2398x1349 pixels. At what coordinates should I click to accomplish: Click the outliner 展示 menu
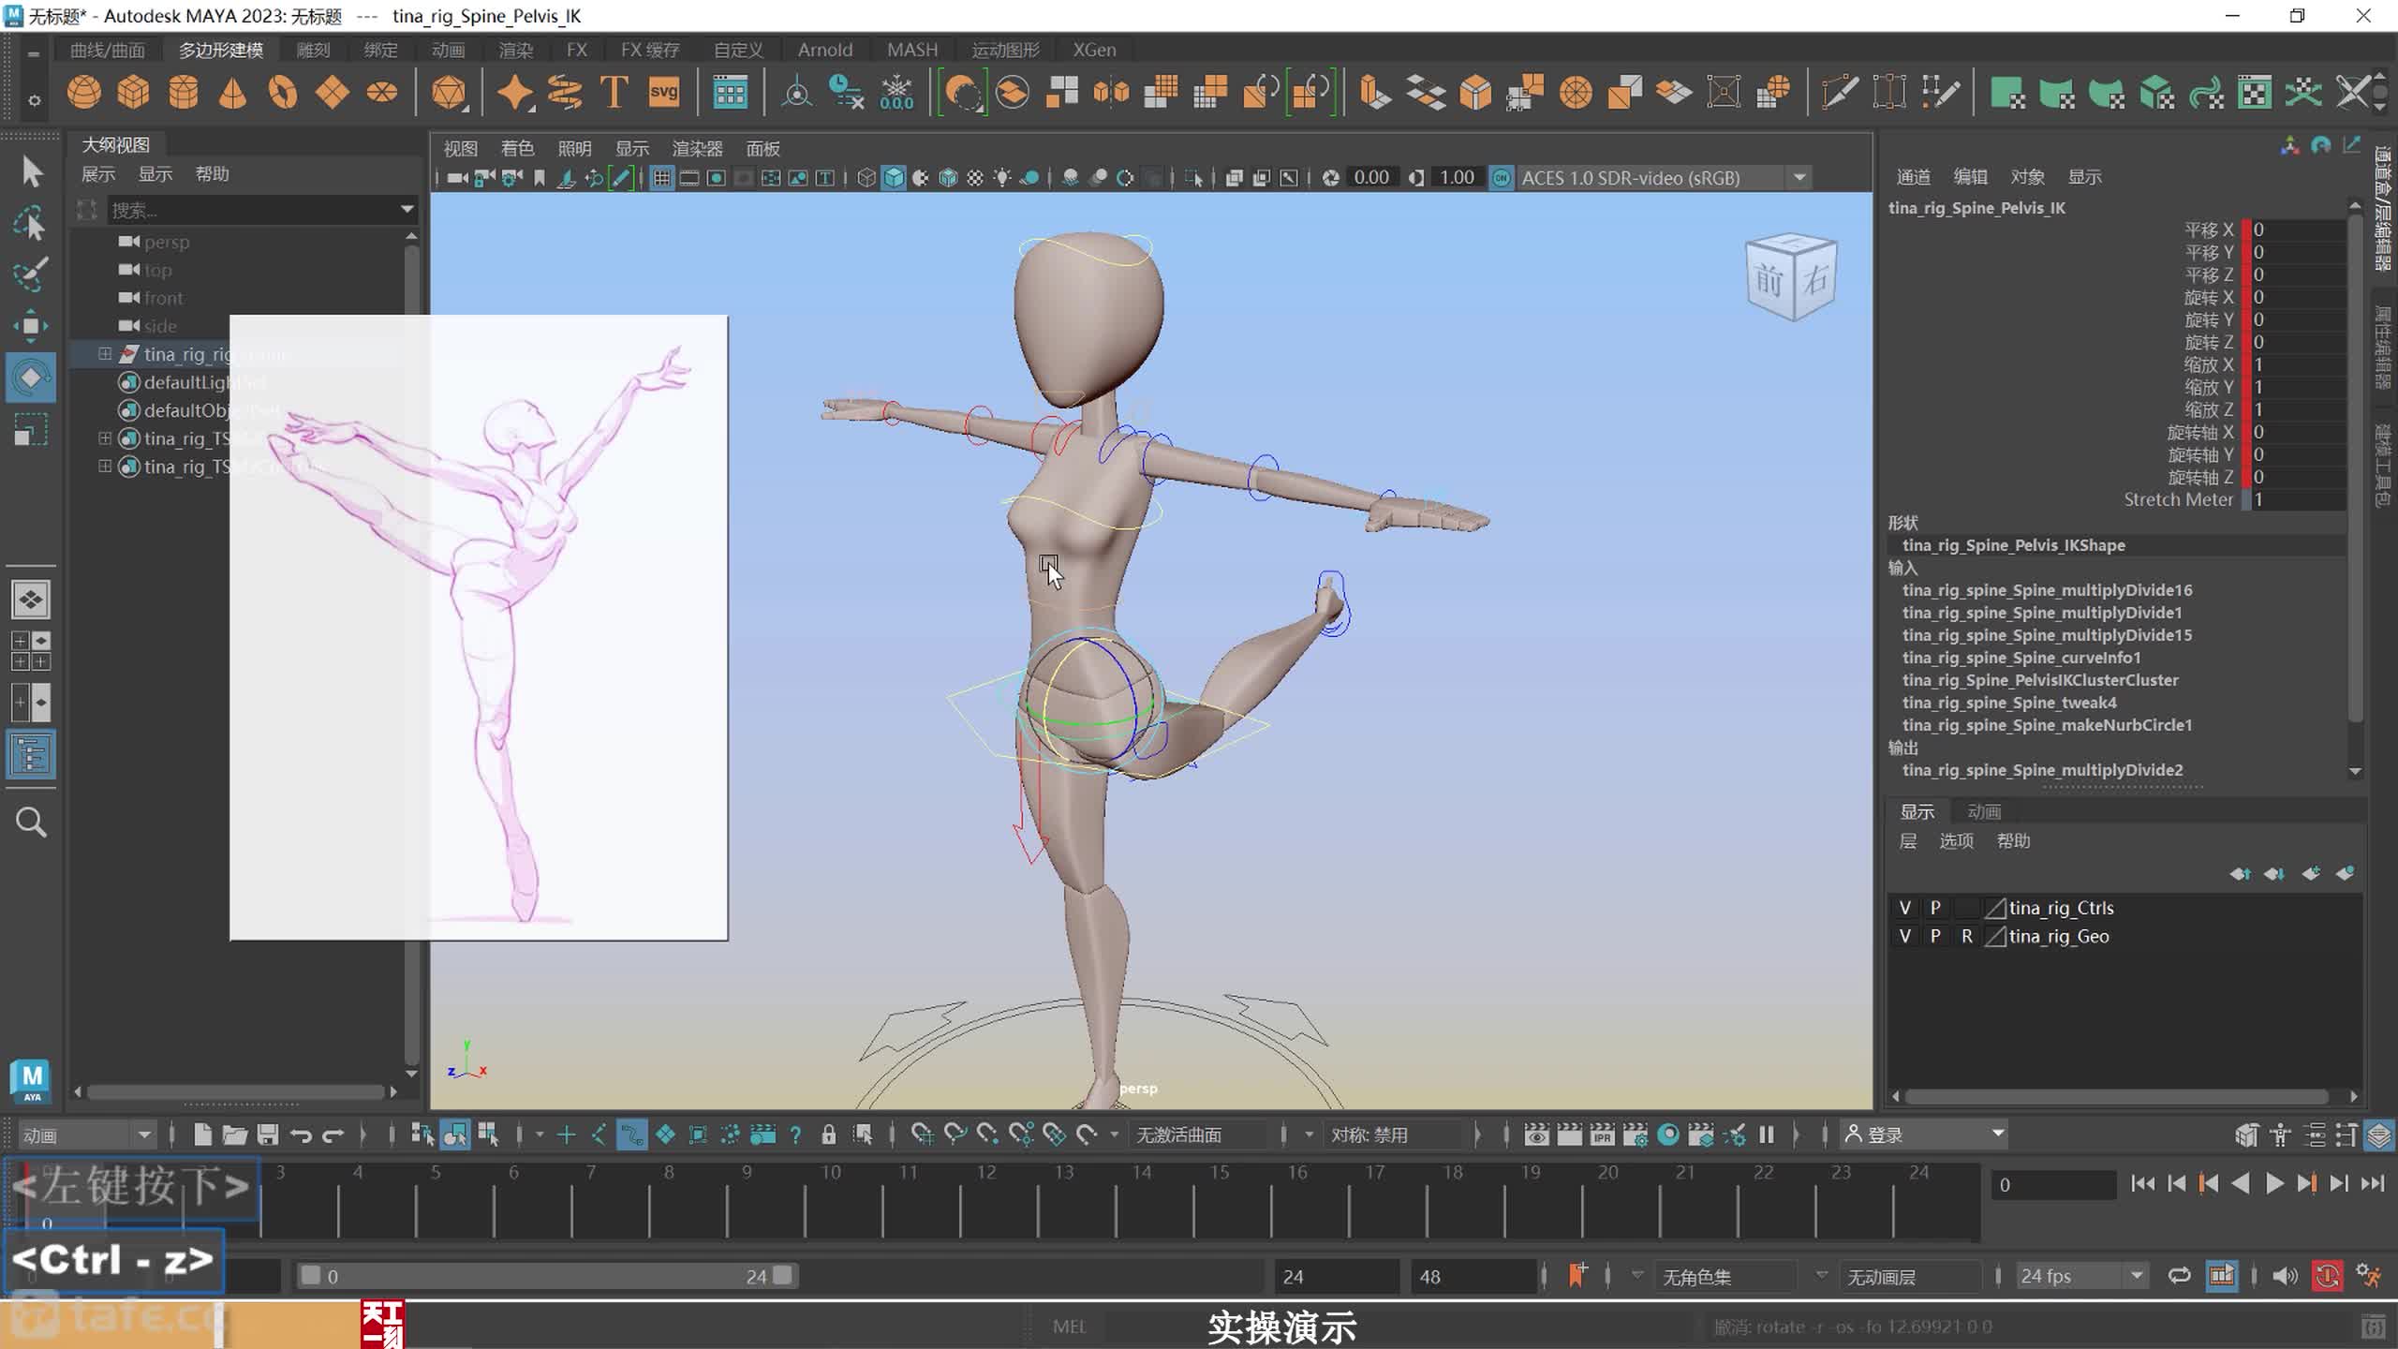[98, 174]
